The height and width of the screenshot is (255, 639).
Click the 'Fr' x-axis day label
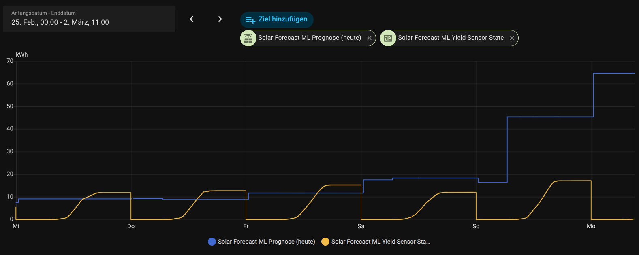(246, 226)
